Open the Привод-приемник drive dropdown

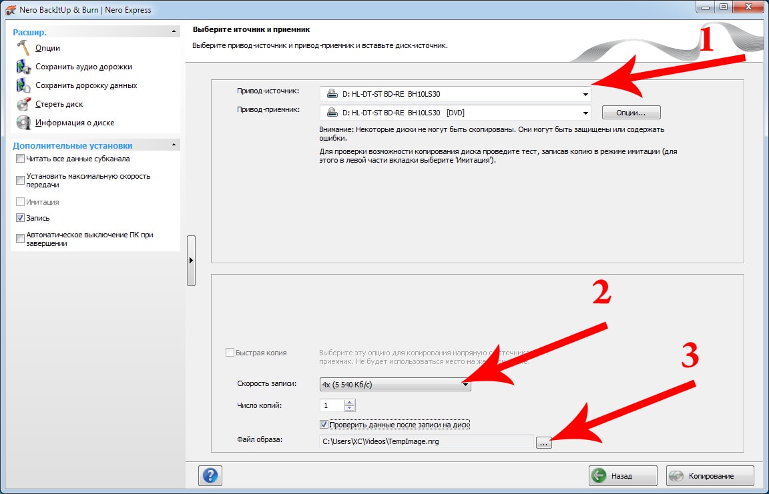[455, 113]
